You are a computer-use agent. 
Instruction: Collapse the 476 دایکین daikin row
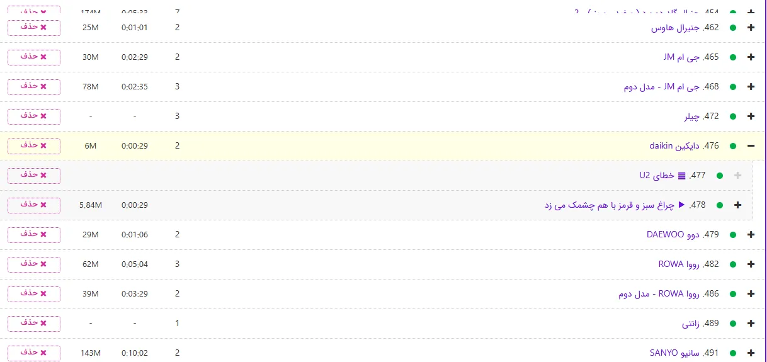(x=750, y=146)
